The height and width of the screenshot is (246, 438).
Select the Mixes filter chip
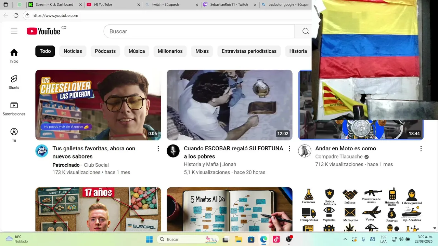click(202, 51)
